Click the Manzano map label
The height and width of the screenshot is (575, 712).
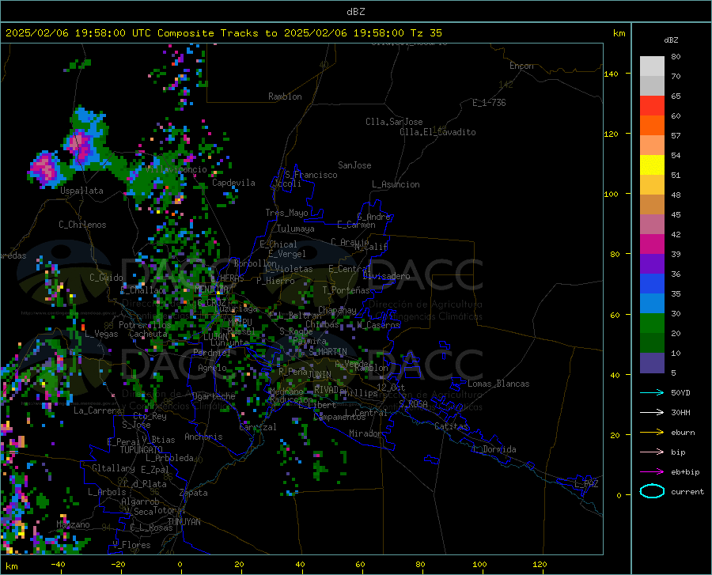[73, 524]
